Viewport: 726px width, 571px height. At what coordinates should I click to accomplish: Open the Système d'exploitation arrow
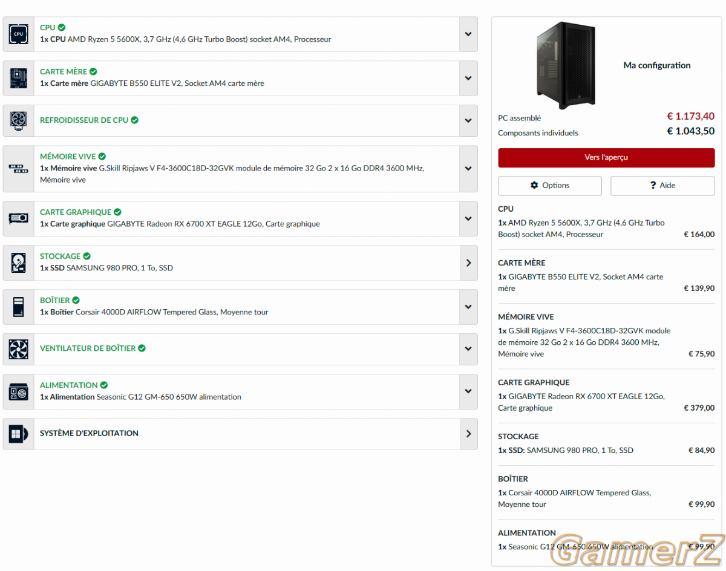[468, 434]
